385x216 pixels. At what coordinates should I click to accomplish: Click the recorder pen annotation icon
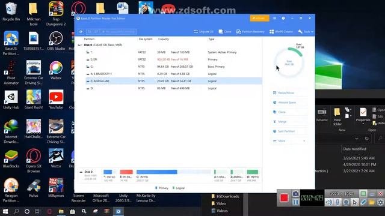(x=363, y=202)
